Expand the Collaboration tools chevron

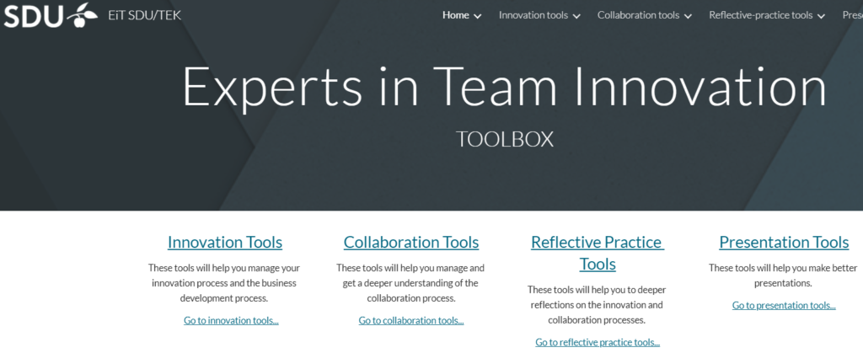click(688, 16)
